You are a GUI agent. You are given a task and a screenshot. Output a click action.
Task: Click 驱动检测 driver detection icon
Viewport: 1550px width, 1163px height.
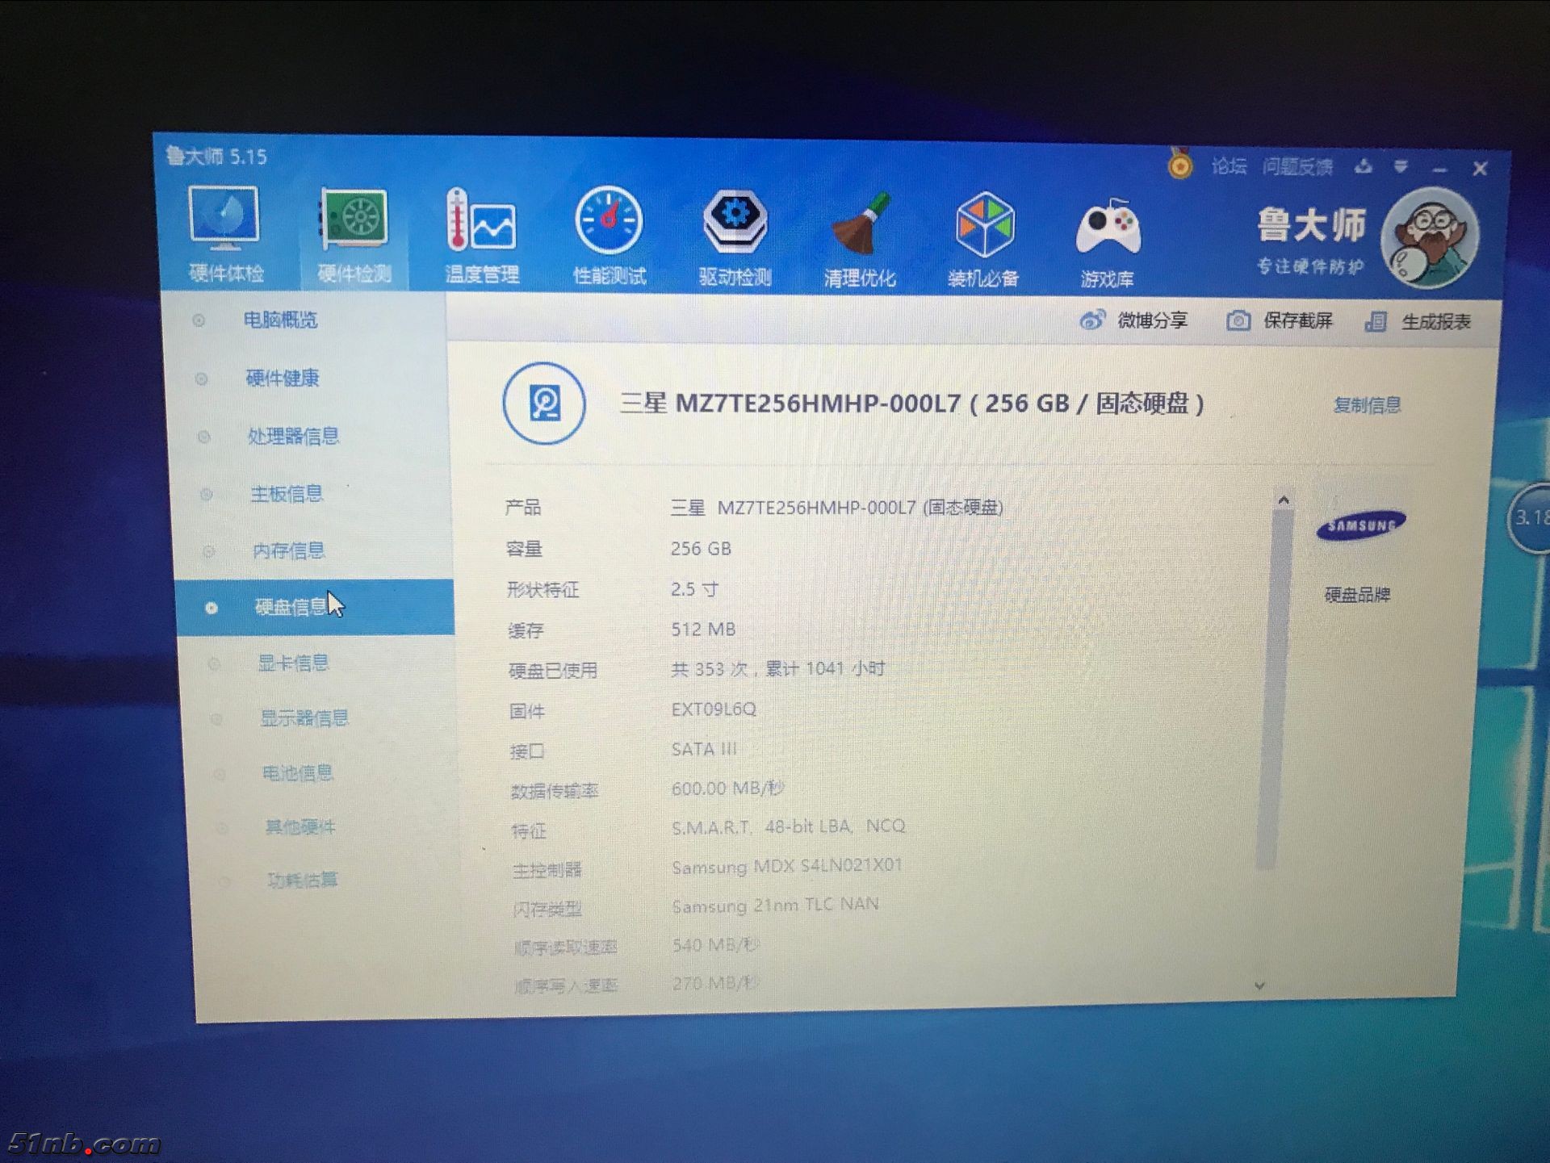coord(735,222)
